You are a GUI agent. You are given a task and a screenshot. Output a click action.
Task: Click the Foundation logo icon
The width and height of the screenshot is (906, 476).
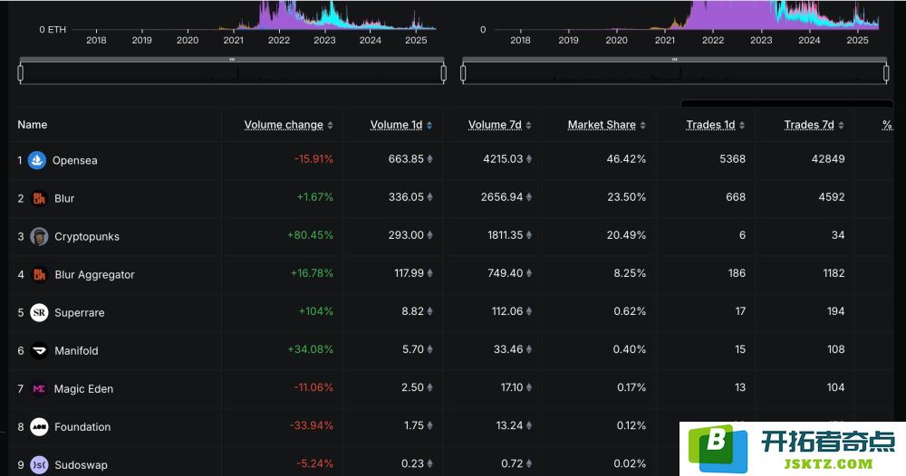[x=39, y=427]
